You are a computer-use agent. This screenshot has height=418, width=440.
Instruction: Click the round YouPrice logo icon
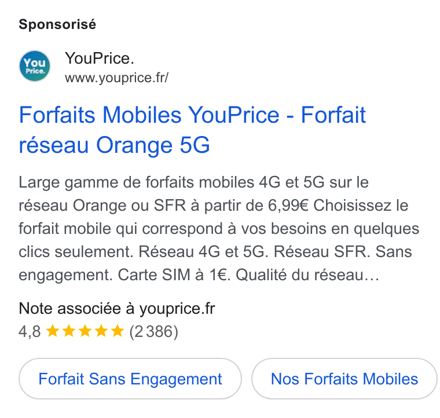point(35,66)
